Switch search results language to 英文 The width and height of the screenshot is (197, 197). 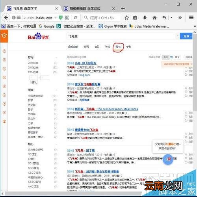[177, 57]
